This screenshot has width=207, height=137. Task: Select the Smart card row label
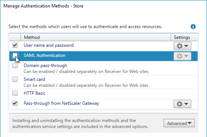[x=34, y=79]
